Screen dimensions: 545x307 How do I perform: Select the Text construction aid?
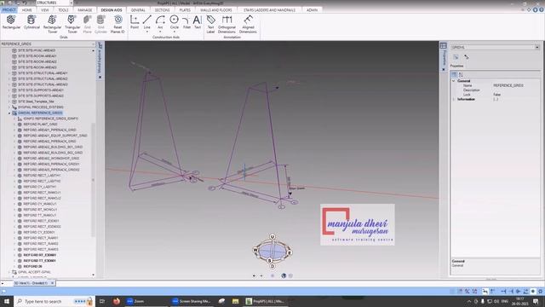(197, 22)
